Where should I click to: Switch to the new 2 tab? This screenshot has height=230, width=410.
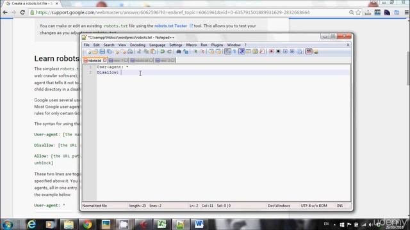(165, 61)
